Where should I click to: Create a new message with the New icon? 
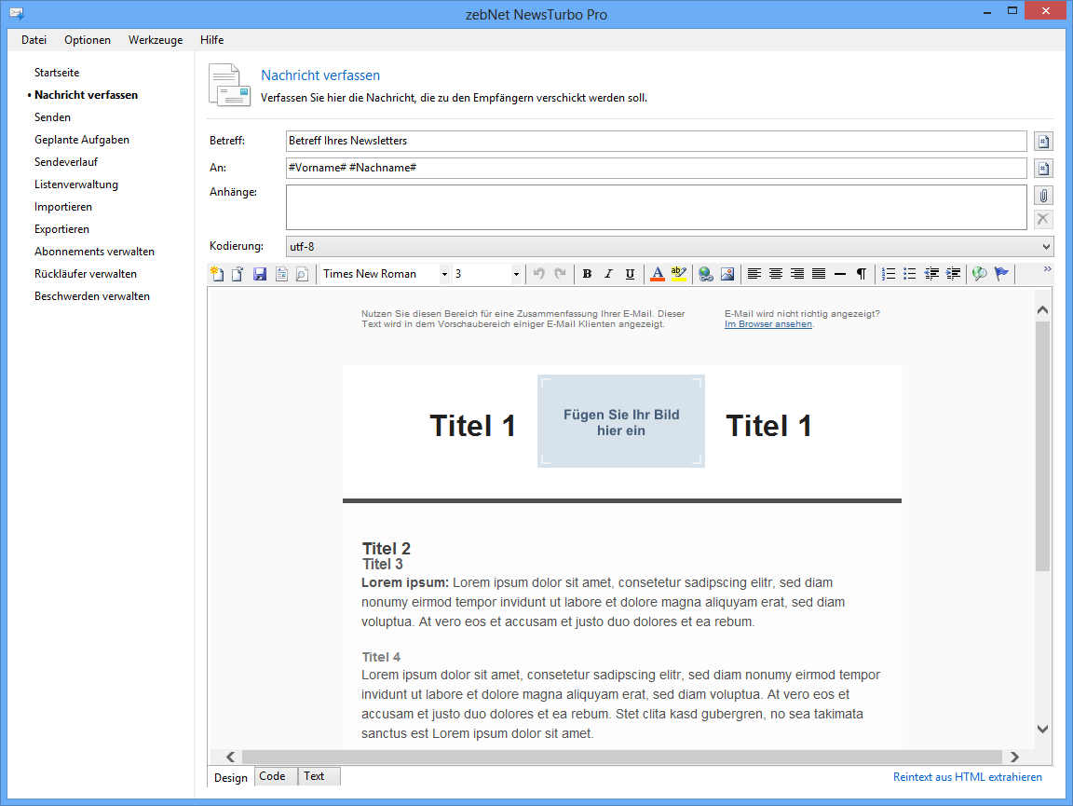tap(217, 274)
